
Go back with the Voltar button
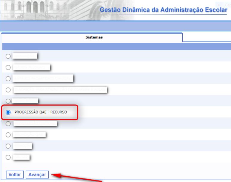[15, 175]
